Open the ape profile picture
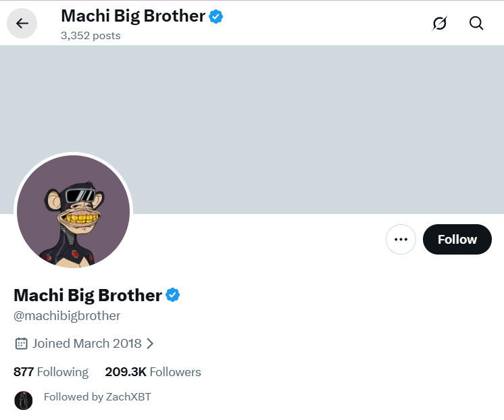The image size is (504, 420). tap(73, 212)
